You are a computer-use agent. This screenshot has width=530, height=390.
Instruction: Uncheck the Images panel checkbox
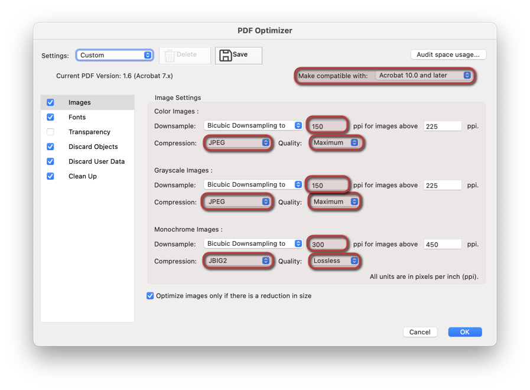[x=50, y=102]
